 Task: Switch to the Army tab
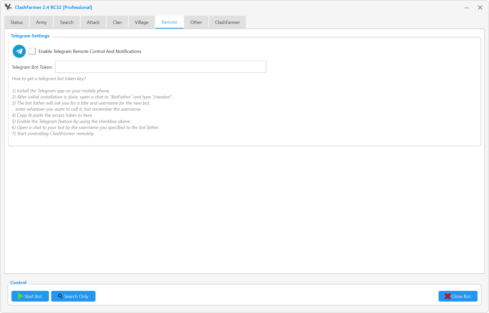[x=41, y=22]
